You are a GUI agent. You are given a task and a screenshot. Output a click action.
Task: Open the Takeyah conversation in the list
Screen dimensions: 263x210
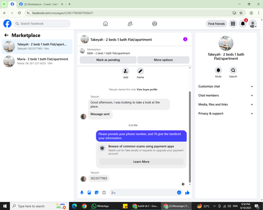[x=37, y=47]
